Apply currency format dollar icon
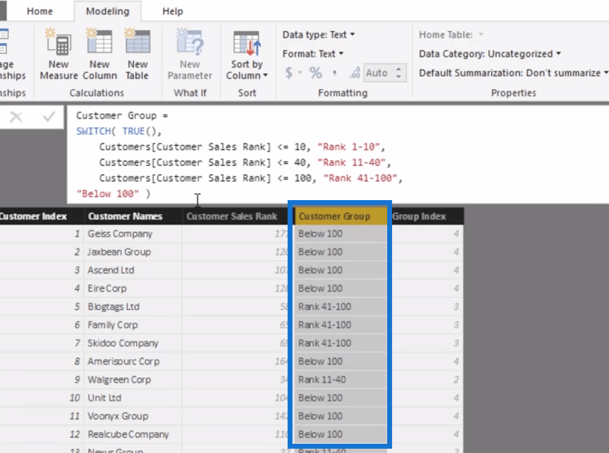This screenshot has height=453, width=609. pyautogui.click(x=289, y=72)
